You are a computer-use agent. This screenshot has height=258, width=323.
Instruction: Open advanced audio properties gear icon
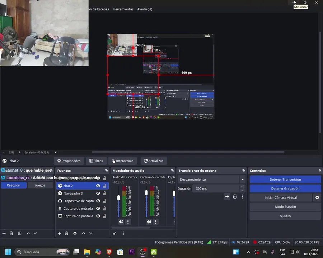click(114, 233)
